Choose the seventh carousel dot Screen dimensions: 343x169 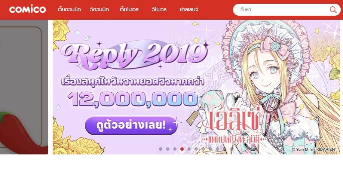pos(203,149)
